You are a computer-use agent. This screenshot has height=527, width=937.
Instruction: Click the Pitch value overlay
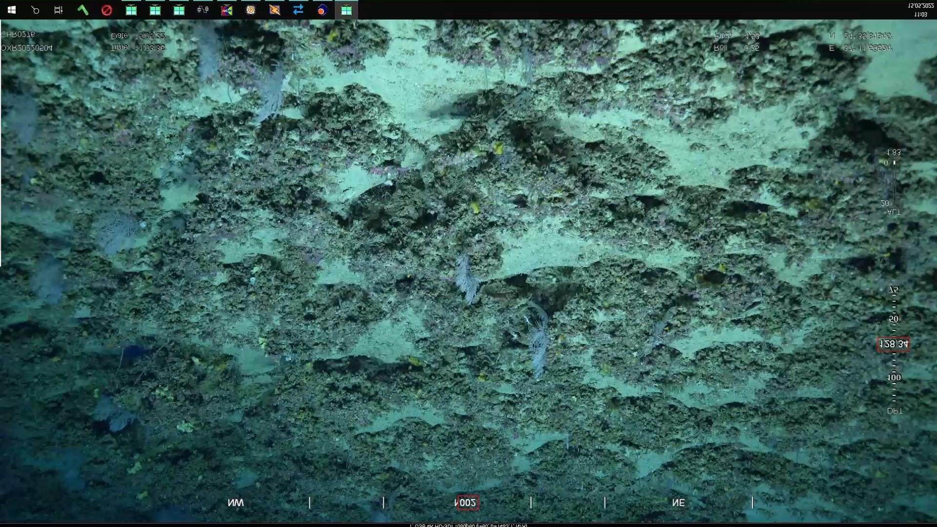(737, 36)
